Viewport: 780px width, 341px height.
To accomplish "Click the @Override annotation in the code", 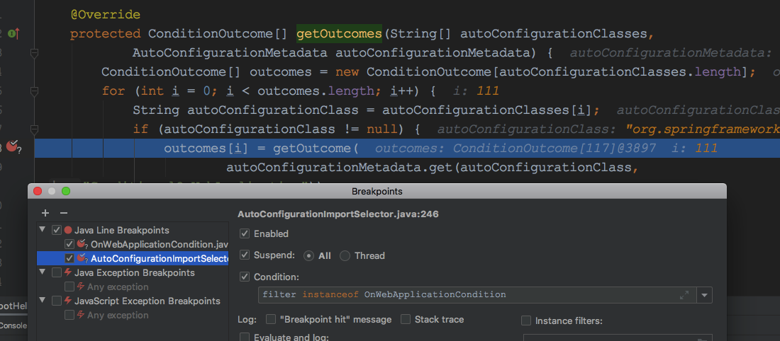I will pyautogui.click(x=105, y=15).
